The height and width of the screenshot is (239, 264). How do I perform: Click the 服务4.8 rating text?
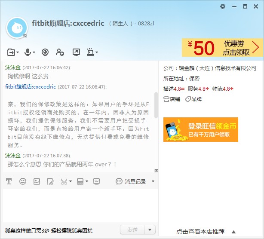point(198,89)
